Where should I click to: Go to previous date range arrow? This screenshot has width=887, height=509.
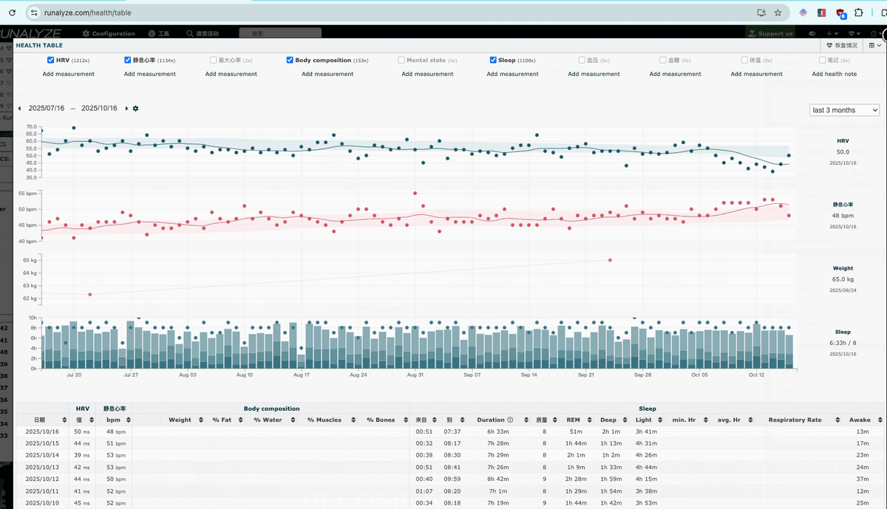(x=19, y=109)
